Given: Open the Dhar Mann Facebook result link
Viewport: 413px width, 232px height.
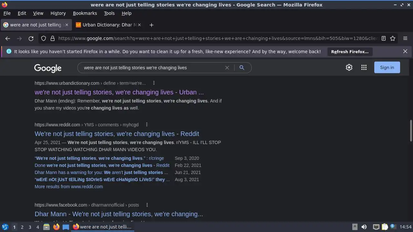Looking at the screenshot, I should [119, 214].
